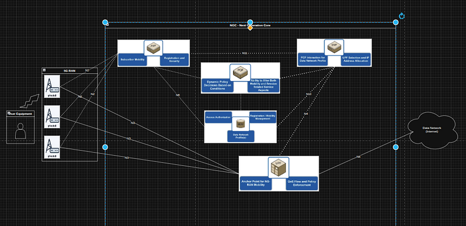Click right-middle resize handle of NGC container
Viewport: 466px width, 226px height.
pos(396,147)
